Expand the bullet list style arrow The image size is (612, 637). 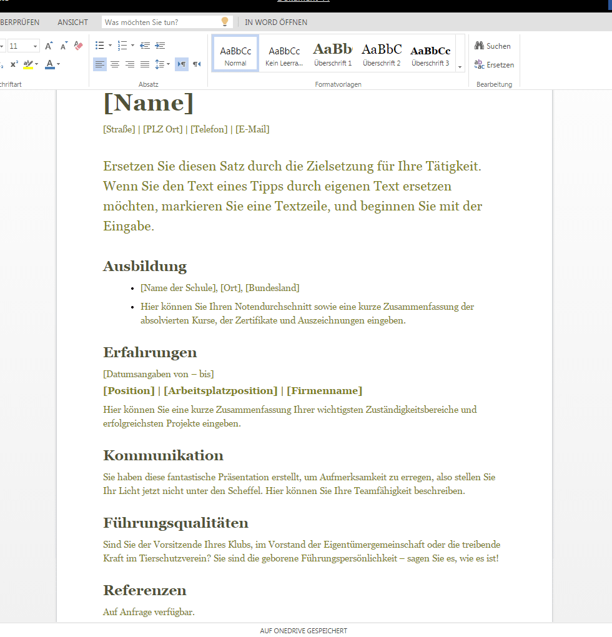(x=110, y=46)
